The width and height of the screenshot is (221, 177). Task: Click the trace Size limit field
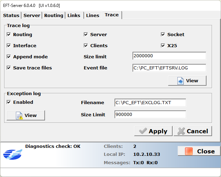(x=169, y=56)
